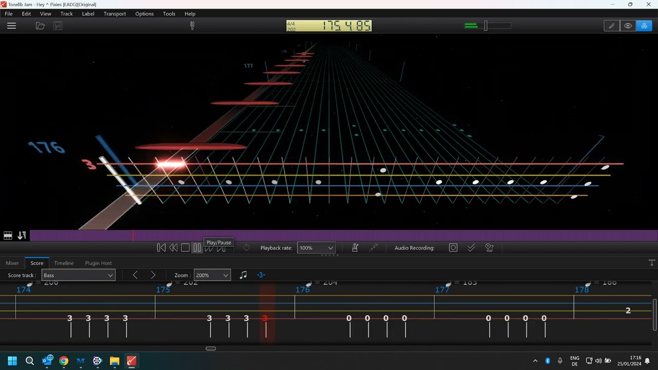
Task: Switch to the Timeline tab
Action: click(x=64, y=263)
